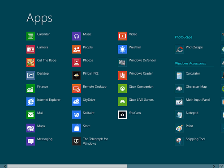Click the Xbox LIVE Games label
This screenshot has width=224, height=168.
tap(141, 100)
